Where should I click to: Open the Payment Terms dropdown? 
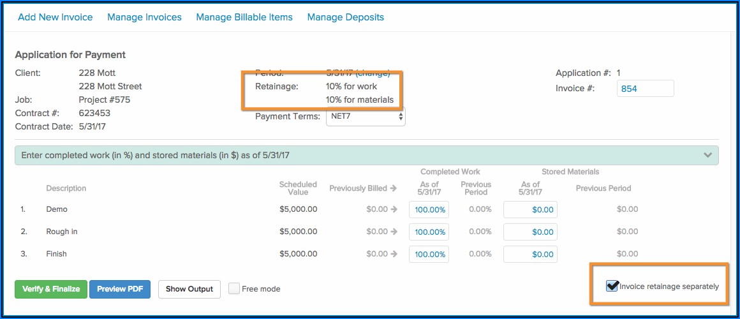click(366, 116)
